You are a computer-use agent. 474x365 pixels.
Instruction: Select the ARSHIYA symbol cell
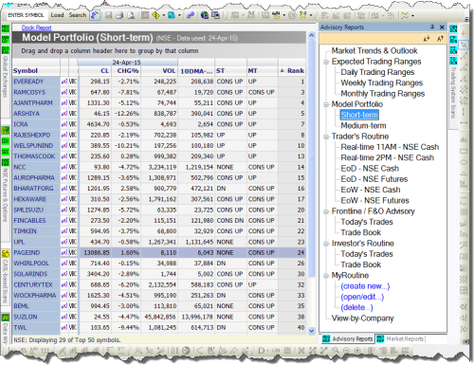pos(36,114)
